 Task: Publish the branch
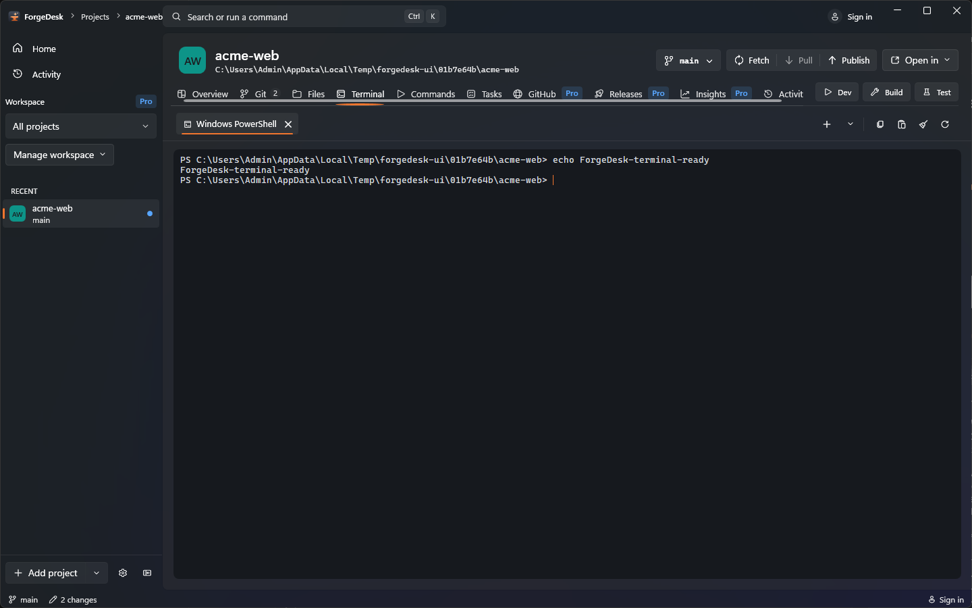pos(848,60)
